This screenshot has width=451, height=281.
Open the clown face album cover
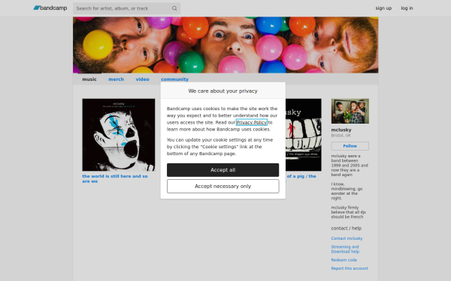(x=119, y=135)
